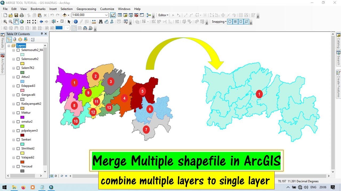Go back to the previous extent arrow
The height and width of the screenshot is (191, 341).
tap(41, 21)
